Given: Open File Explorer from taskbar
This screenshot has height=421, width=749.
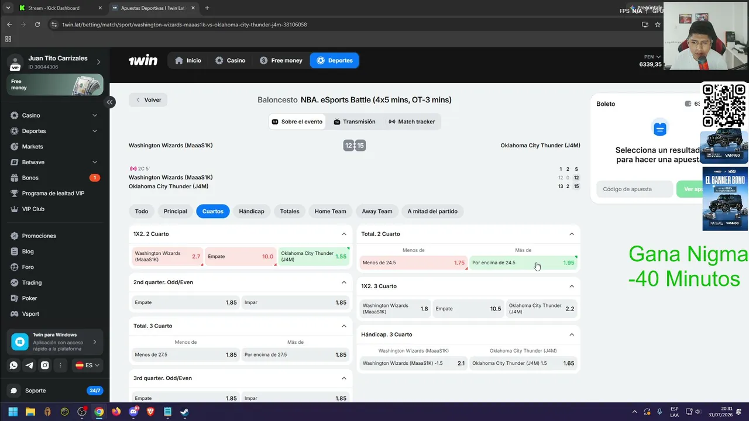Looking at the screenshot, I should pos(30,412).
